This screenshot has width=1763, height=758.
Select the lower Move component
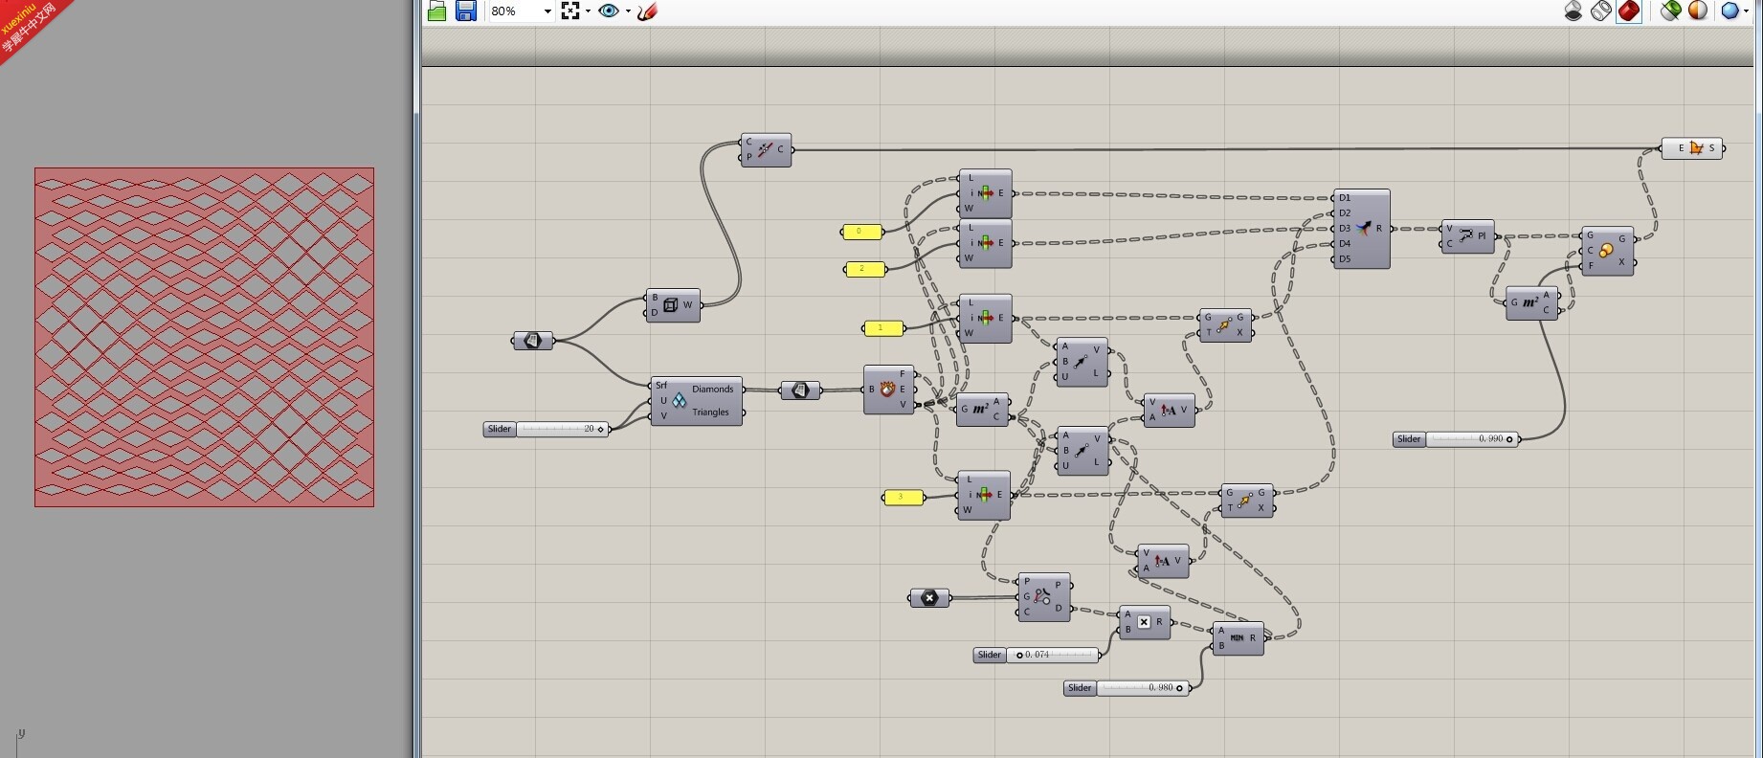coord(1247,501)
